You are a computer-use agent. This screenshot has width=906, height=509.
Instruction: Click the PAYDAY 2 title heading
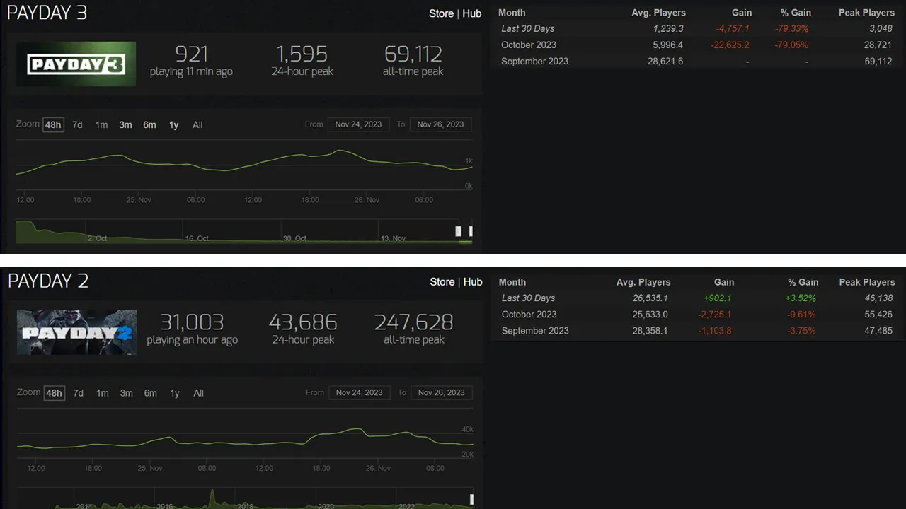click(48, 281)
